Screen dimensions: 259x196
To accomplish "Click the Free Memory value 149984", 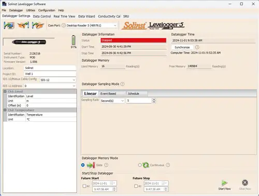I will click(199, 66).
